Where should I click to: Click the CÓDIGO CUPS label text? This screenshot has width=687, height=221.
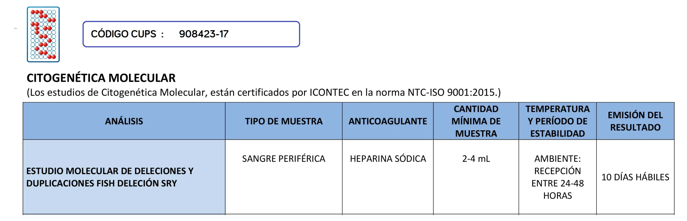tap(123, 34)
